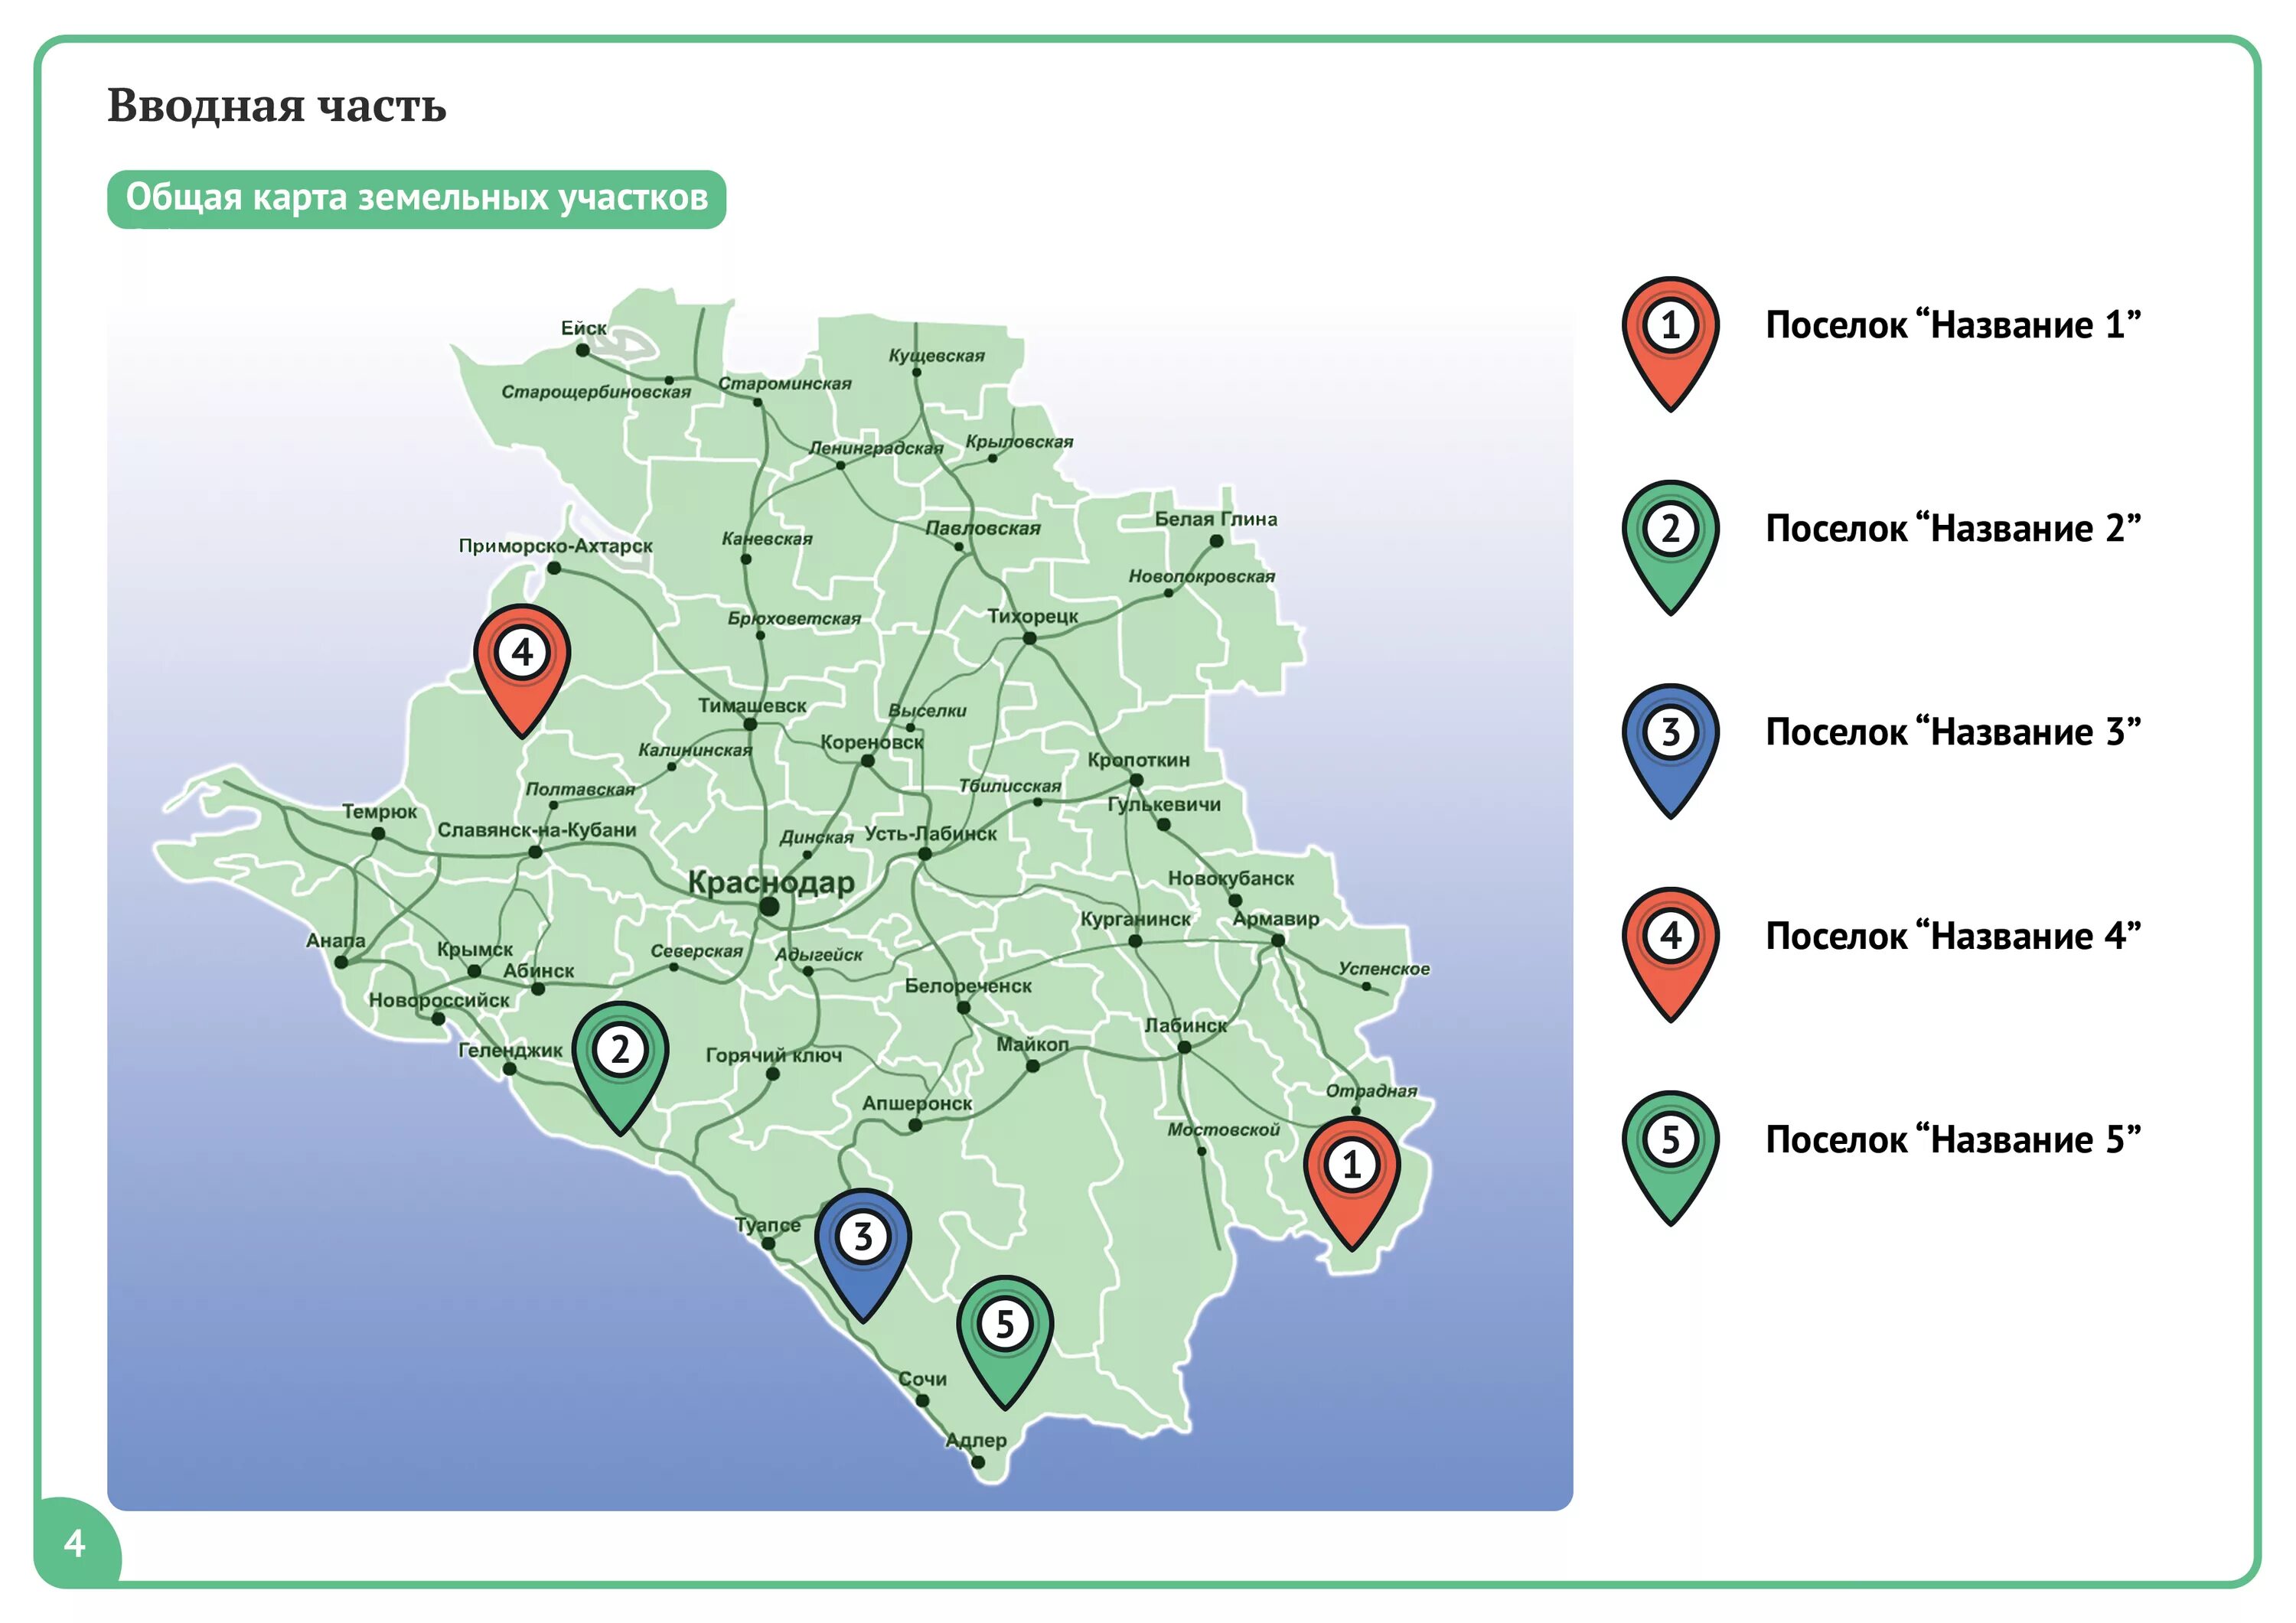Screen dimensions: 2296x1623
Task: Click legend pin icon numbered 1
Action: coord(1670,343)
